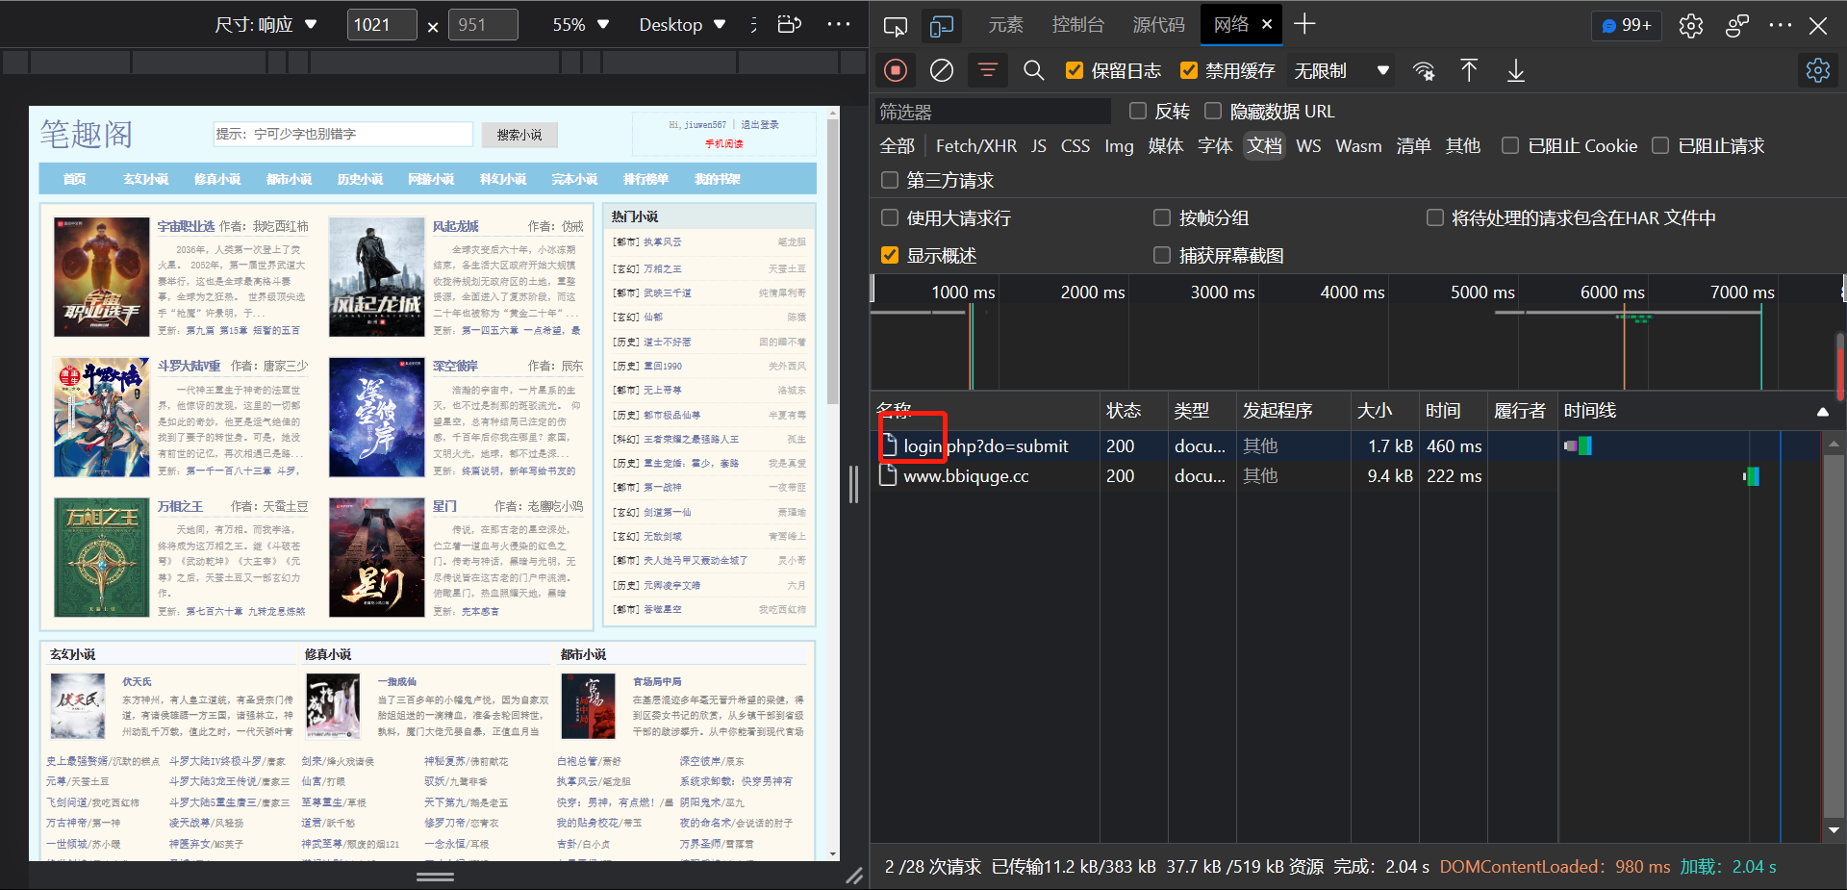Click the width input showing 1021
The image size is (1847, 890).
382,24
